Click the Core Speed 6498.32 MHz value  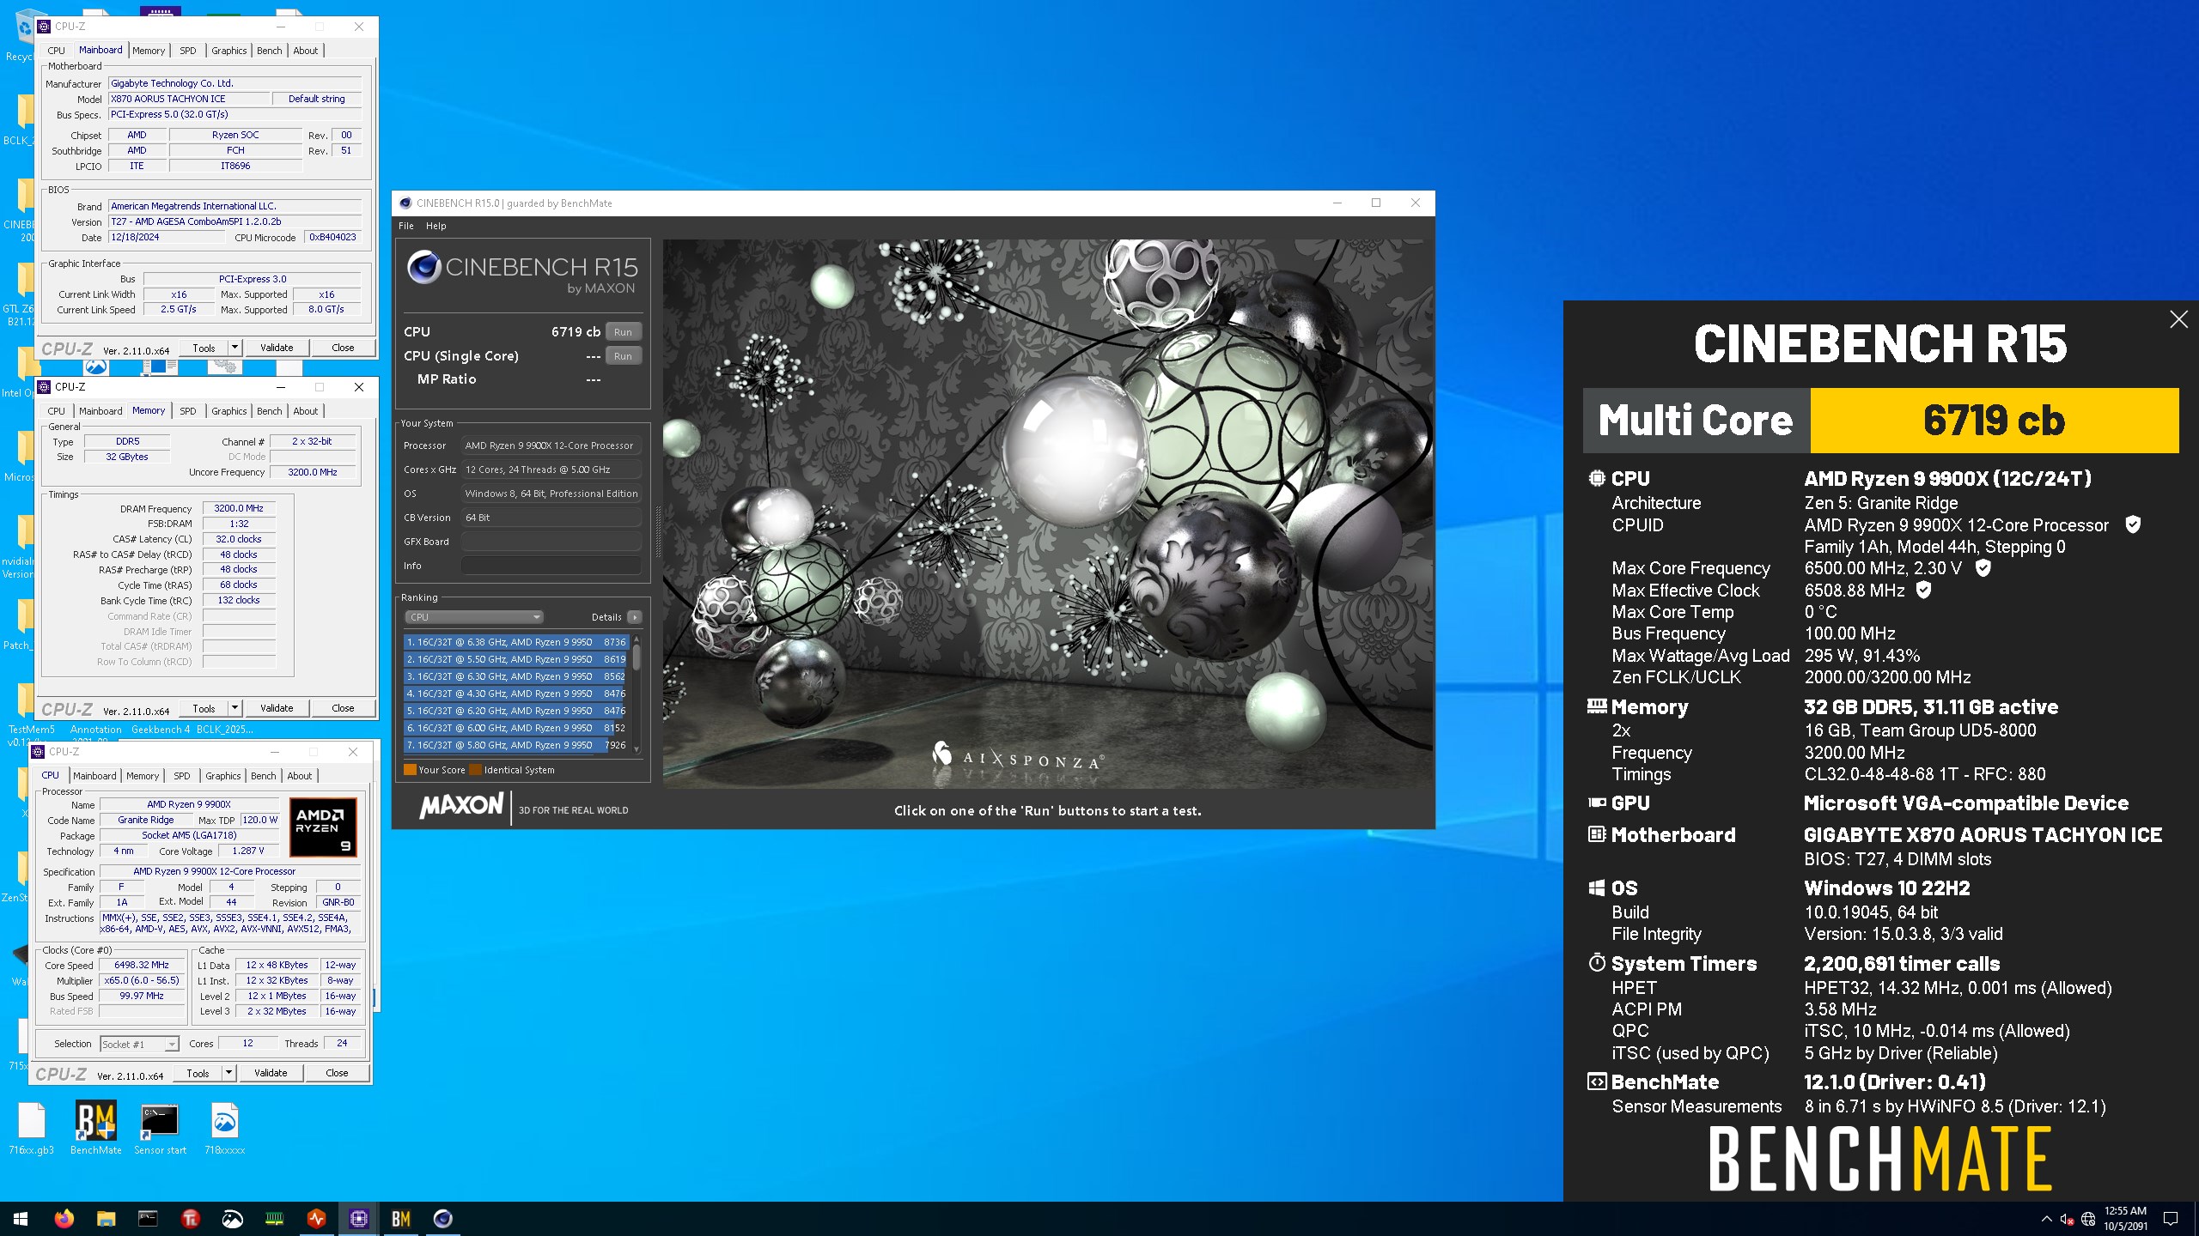tap(142, 965)
